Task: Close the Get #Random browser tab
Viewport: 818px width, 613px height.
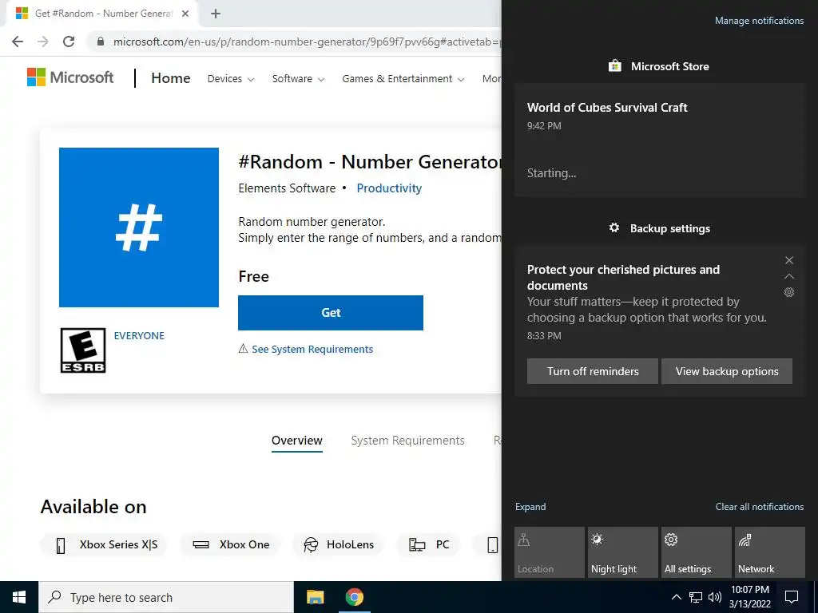Action: [185, 14]
